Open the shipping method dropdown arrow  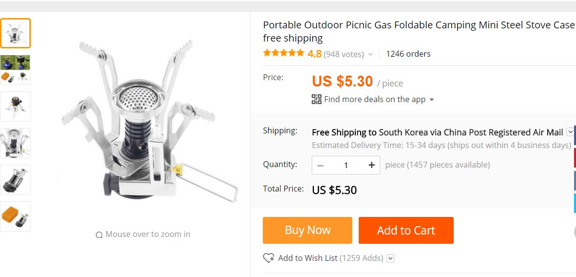point(570,132)
